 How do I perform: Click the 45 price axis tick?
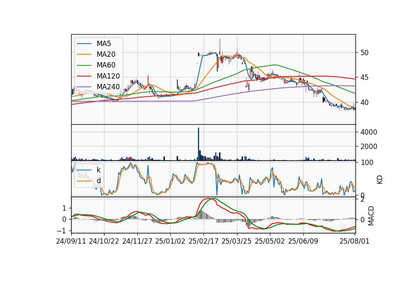coord(365,77)
